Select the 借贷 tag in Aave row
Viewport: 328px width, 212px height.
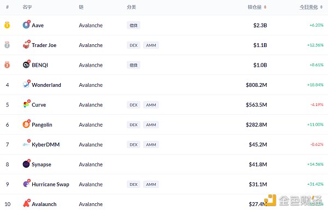coord(133,25)
